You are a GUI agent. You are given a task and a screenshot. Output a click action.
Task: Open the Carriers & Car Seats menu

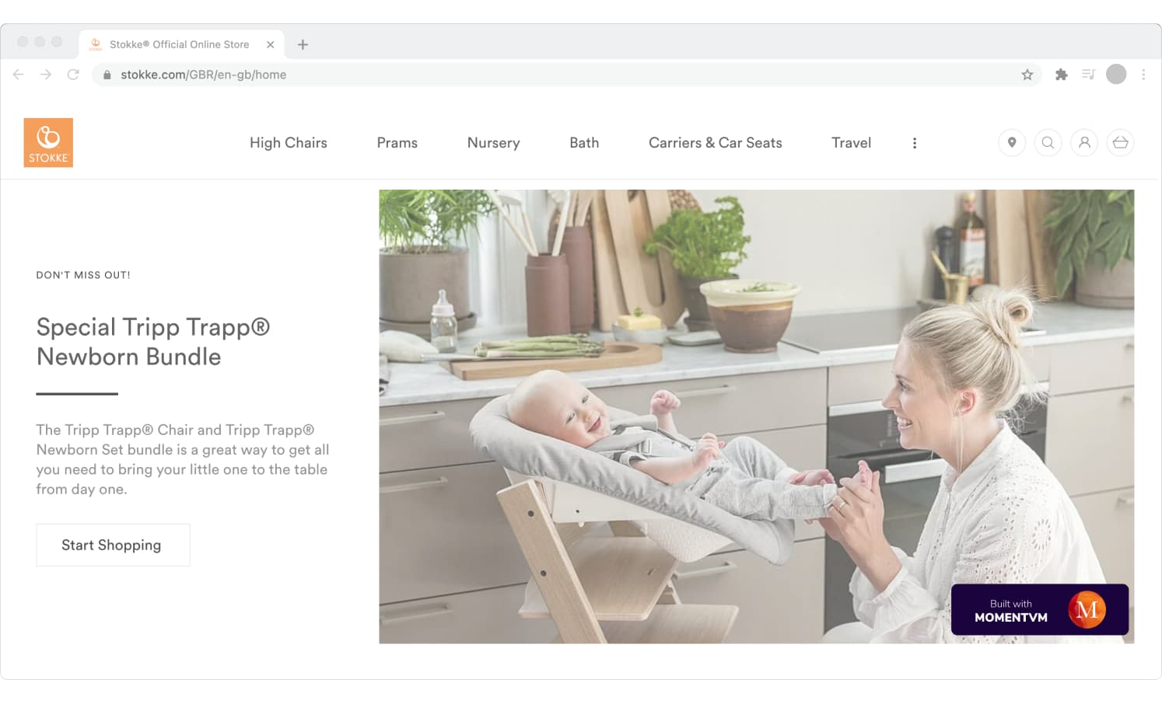click(x=716, y=143)
